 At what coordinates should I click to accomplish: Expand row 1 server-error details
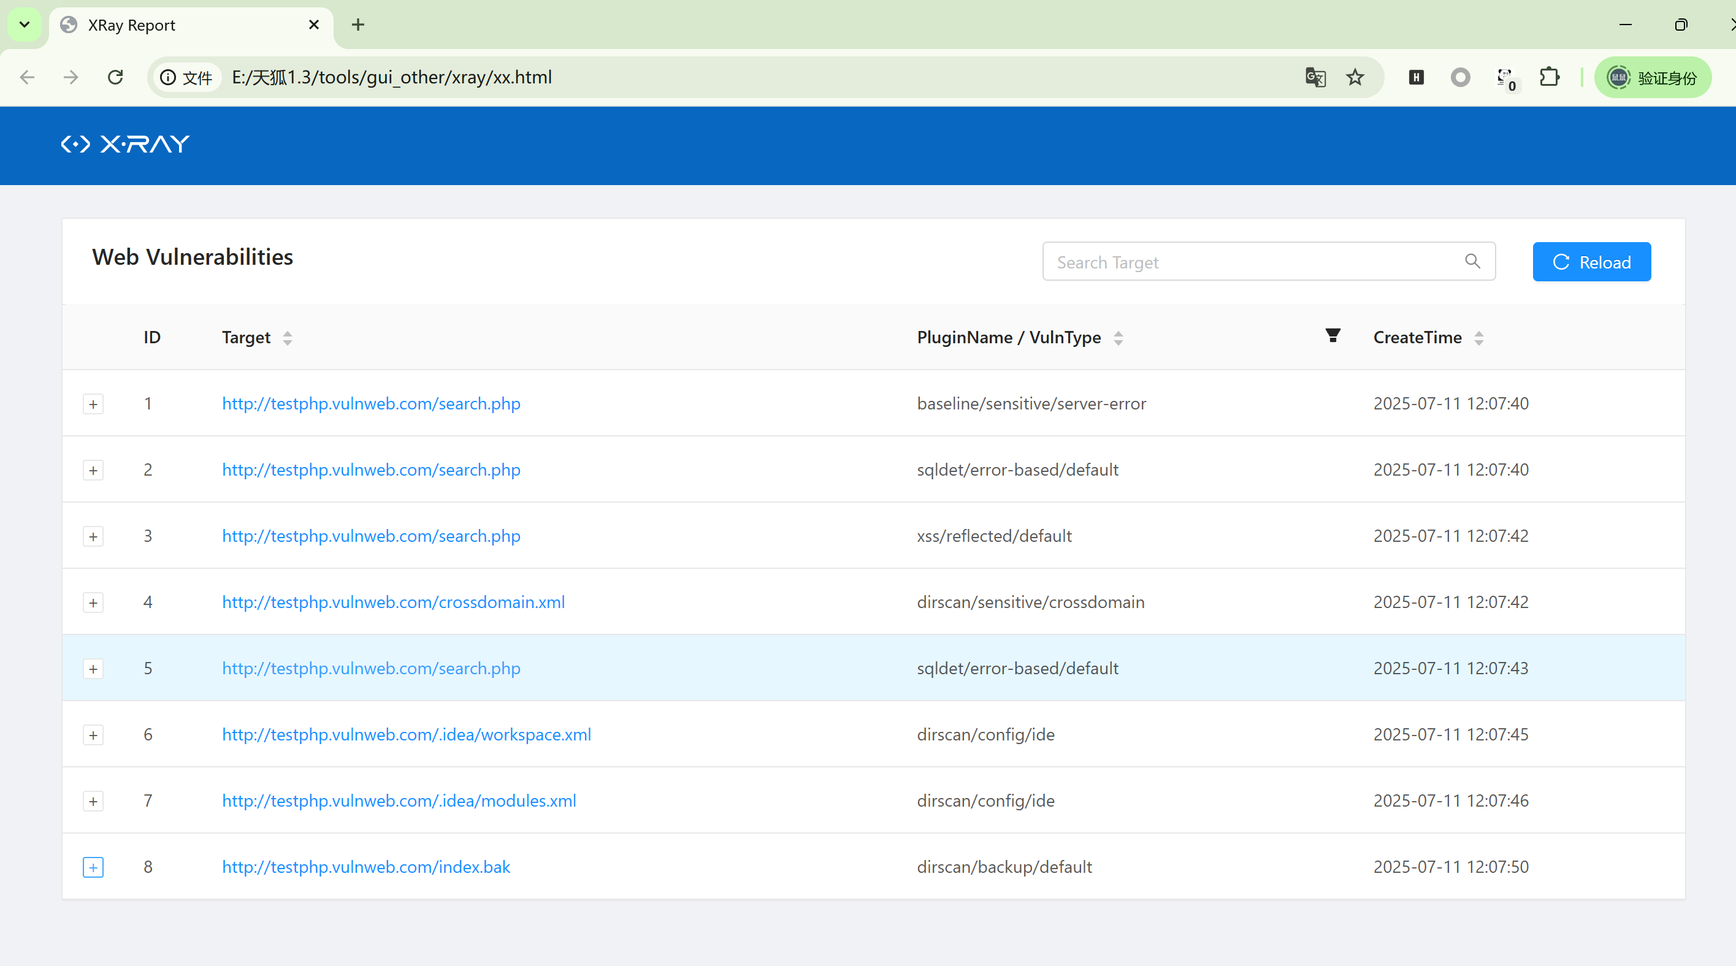coord(93,404)
